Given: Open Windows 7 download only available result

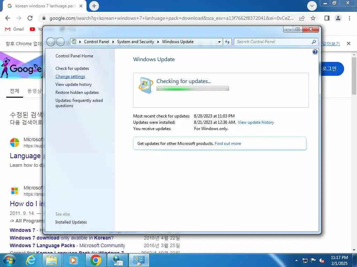Looking at the screenshot, I should 61,238.
